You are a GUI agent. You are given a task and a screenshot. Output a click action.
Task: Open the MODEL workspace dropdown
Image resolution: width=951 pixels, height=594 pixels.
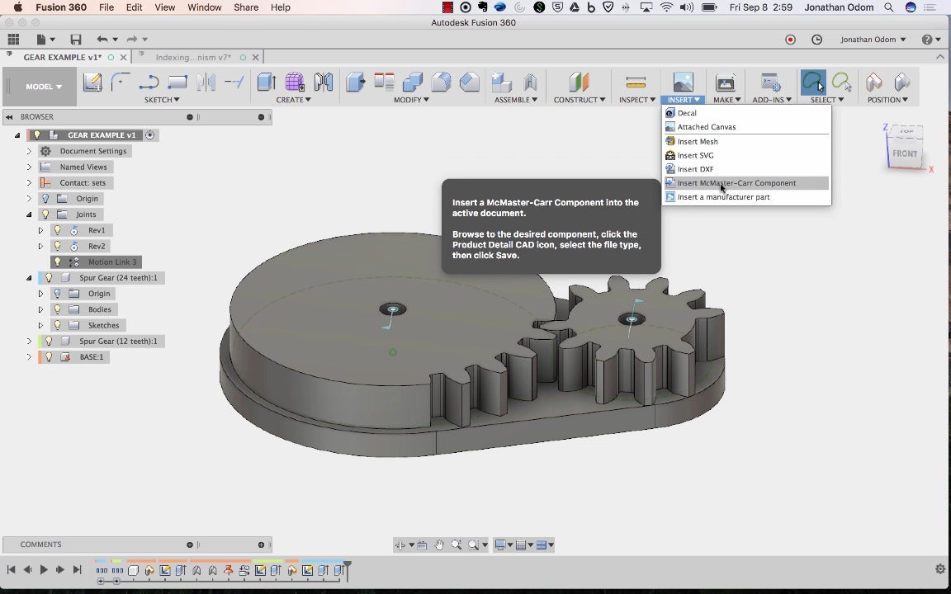(44, 87)
